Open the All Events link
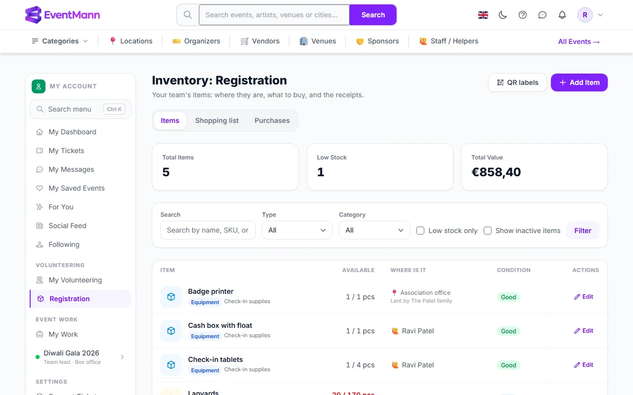Viewport: 633px width, 395px height. pyautogui.click(x=579, y=41)
